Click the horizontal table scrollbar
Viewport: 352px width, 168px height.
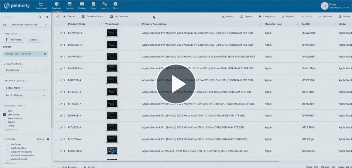pos(167,161)
